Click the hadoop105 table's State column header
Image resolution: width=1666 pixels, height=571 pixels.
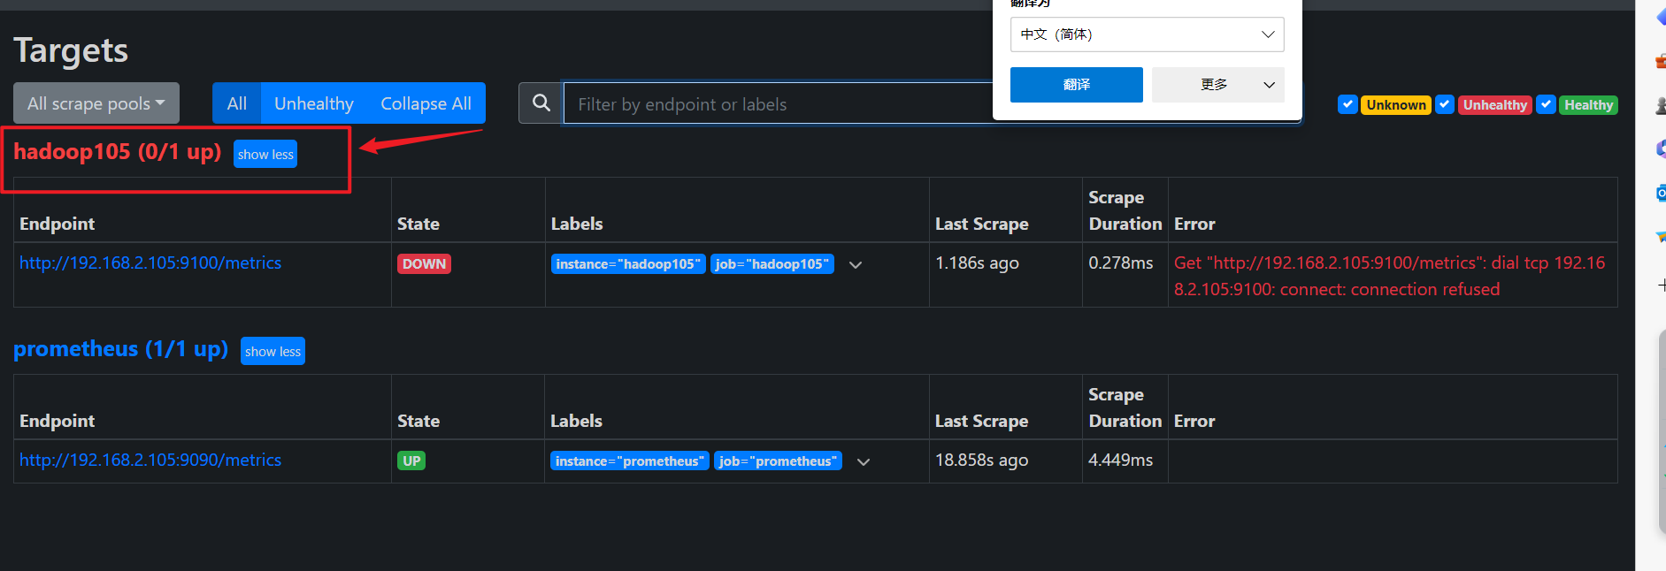pos(418,224)
